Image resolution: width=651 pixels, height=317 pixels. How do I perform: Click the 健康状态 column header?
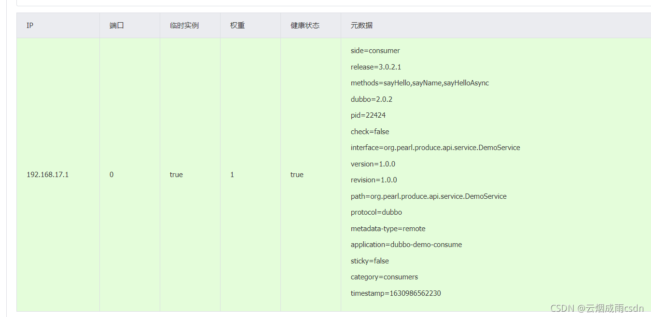click(x=305, y=26)
